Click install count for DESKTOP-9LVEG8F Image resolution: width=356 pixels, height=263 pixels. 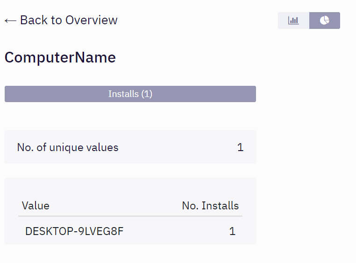tap(232, 231)
